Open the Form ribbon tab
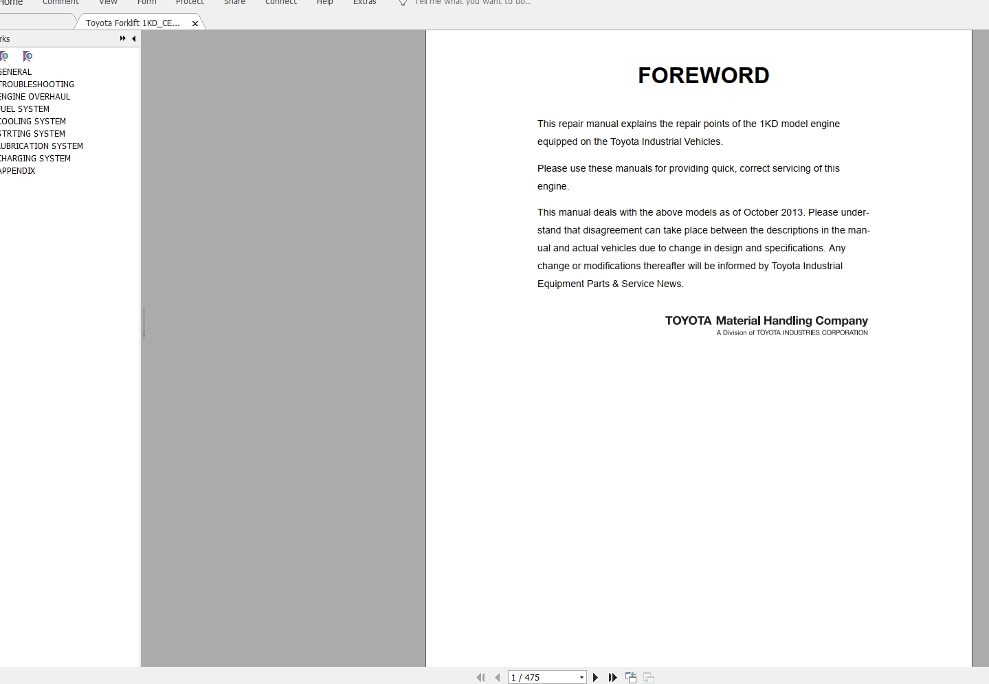Screen dimensions: 989x684 point(147,3)
